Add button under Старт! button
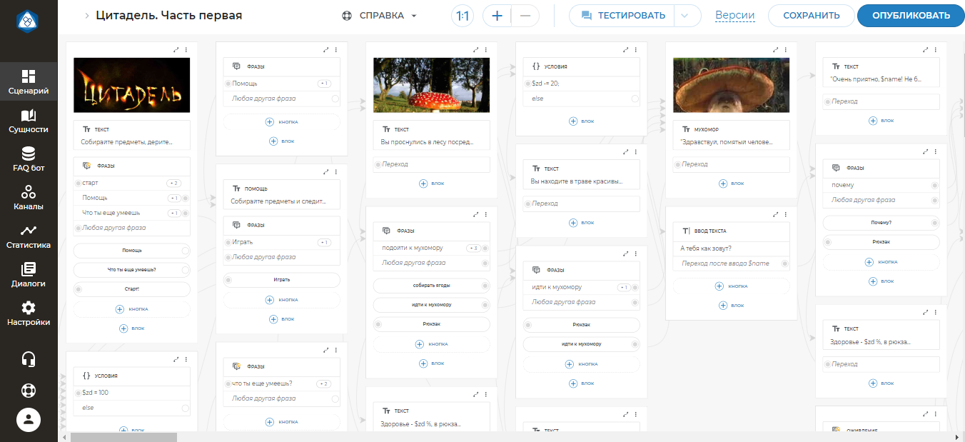The width and height of the screenshot is (965, 442). point(131,309)
